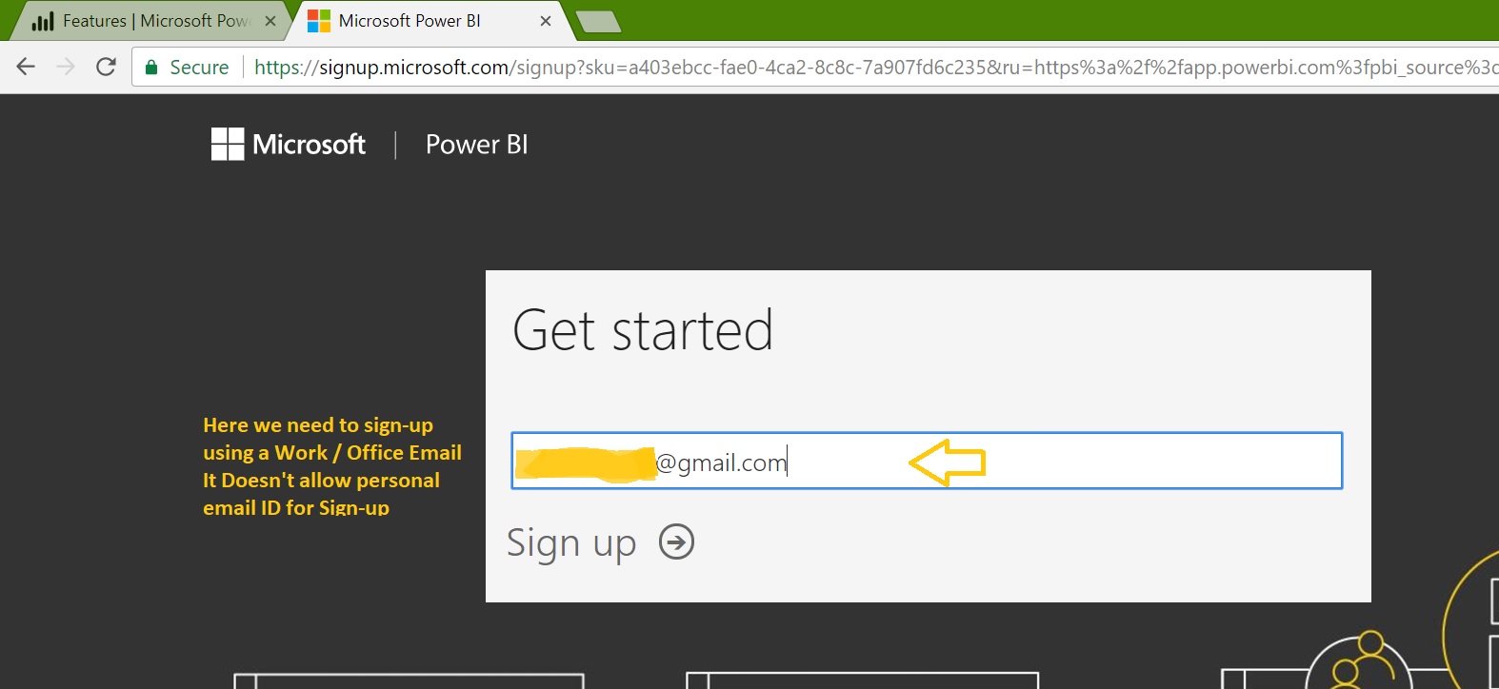Go back using the browser back arrow
This screenshot has height=689, width=1499.
click(26, 67)
